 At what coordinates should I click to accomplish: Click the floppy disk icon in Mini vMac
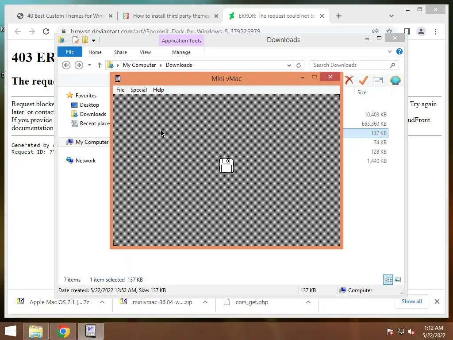click(x=226, y=166)
